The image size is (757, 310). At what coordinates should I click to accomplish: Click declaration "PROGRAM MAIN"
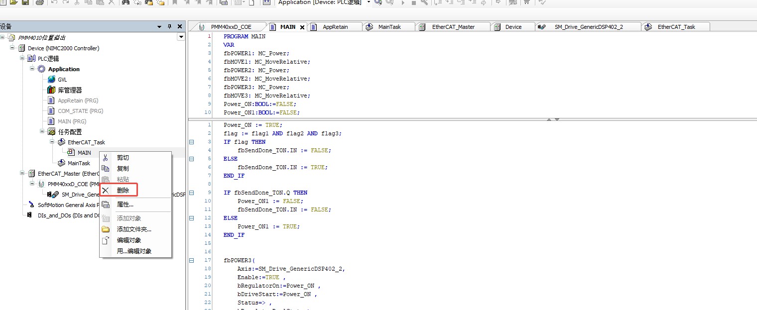pyautogui.click(x=245, y=36)
